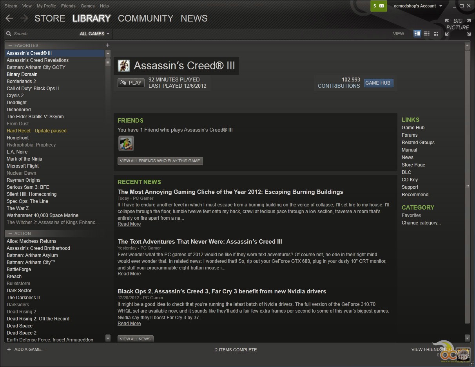Click the main pane vertical scrollbar
Image resolution: width=475 pixels, height=367 pixels.
point(467,186)
